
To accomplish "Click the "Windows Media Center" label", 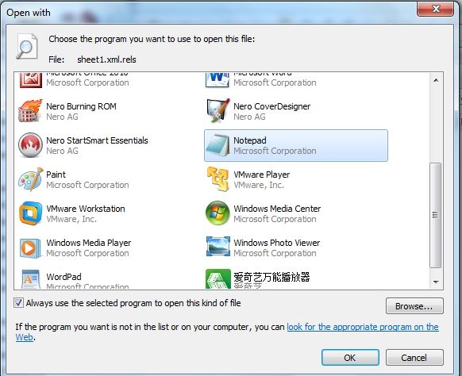I will 277,209.
